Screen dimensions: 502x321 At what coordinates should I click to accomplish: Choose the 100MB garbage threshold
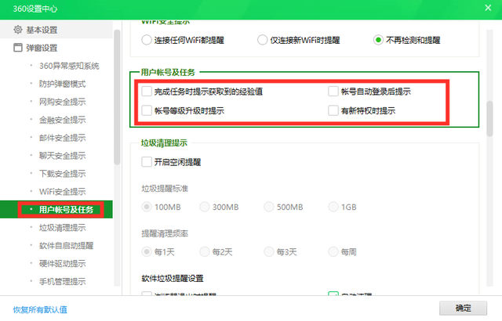(x=147, y=207)
